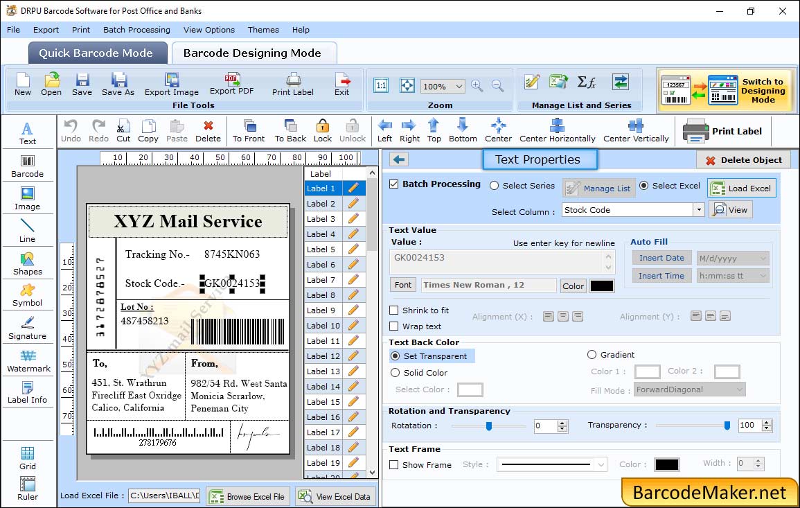Viewport: 800px width, 508px height.
Task: Lock the selected object
Action: click(323, 131)
